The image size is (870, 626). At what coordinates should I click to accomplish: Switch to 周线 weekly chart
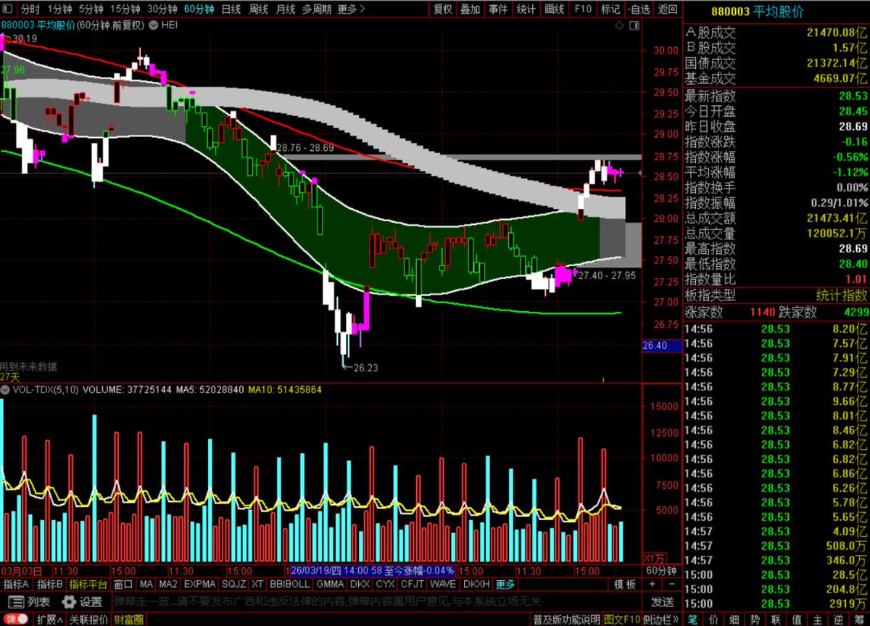(x=258, y=9)
